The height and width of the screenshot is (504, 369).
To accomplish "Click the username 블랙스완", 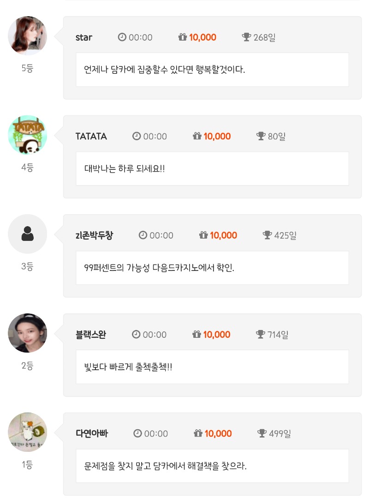I will [x=91, y=334].
